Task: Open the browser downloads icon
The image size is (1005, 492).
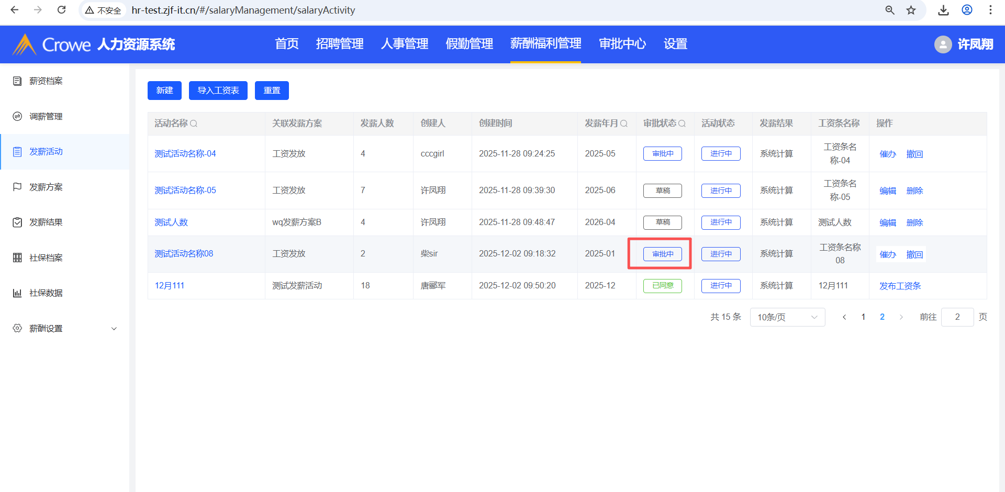Action: click(x=943, y=10)
